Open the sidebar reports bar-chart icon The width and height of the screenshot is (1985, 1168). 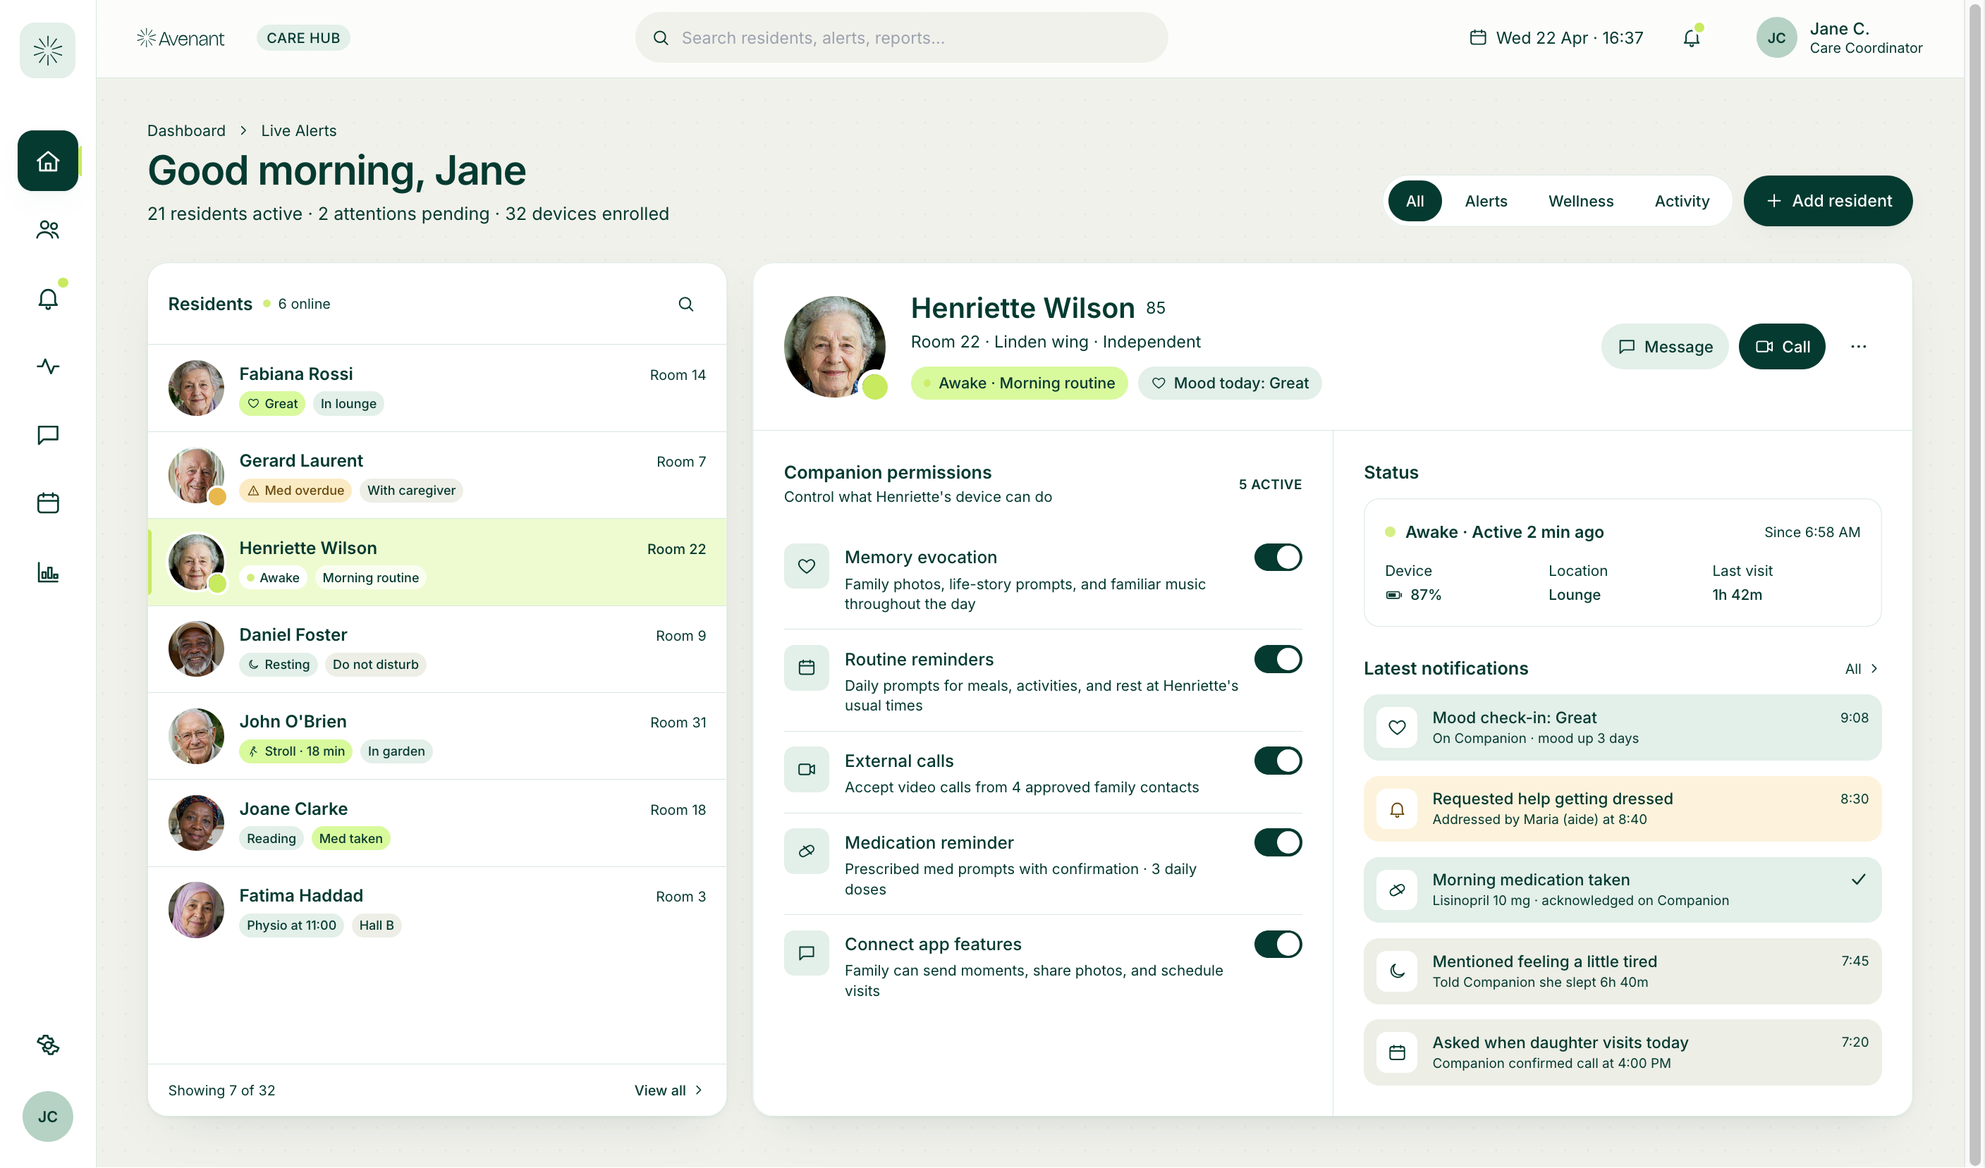click(48, 572)
